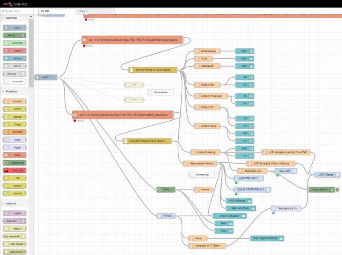
Task: Select the random node in the palette
Action: (x=14, y=186)
